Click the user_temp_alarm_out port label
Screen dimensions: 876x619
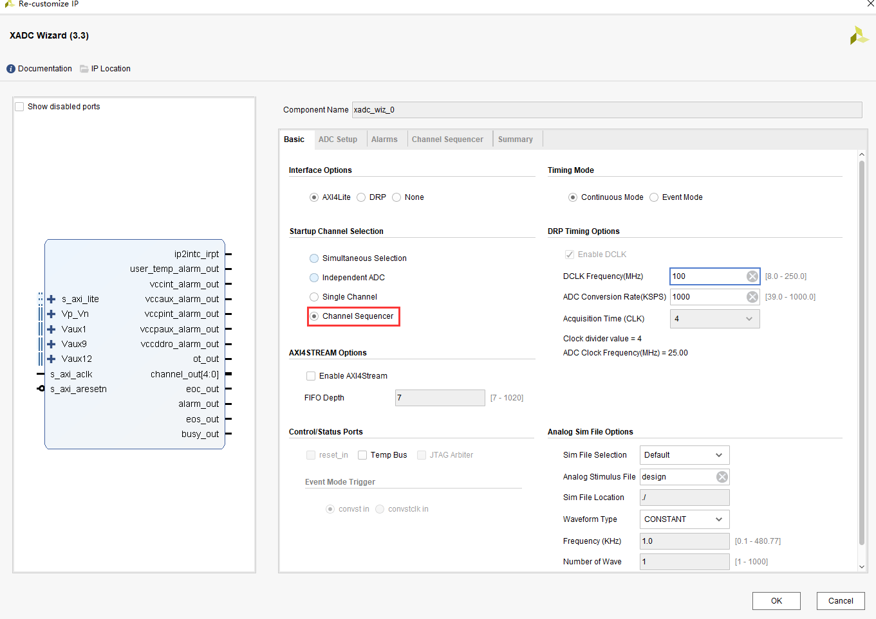(174, 269)
